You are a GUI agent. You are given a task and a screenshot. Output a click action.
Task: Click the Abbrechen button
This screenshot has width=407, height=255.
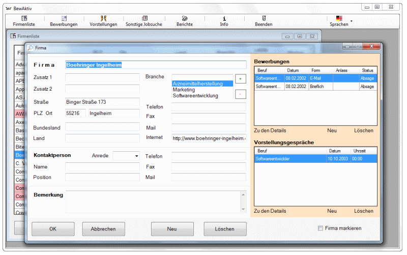(103, 229)
